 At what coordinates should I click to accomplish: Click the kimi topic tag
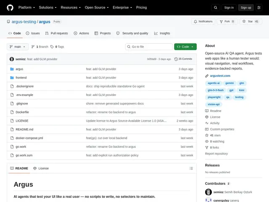242,90
